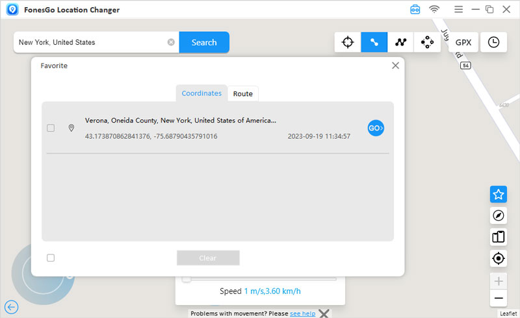
Task: Center map on current location target icon
Action: pos(499,258)
